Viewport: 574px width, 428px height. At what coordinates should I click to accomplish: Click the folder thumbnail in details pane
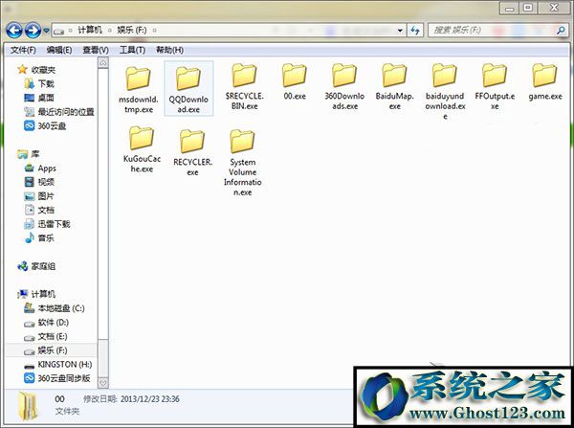click(x=28, y=406)
